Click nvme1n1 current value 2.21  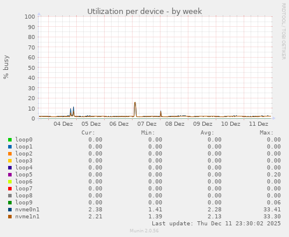point(95,217)
